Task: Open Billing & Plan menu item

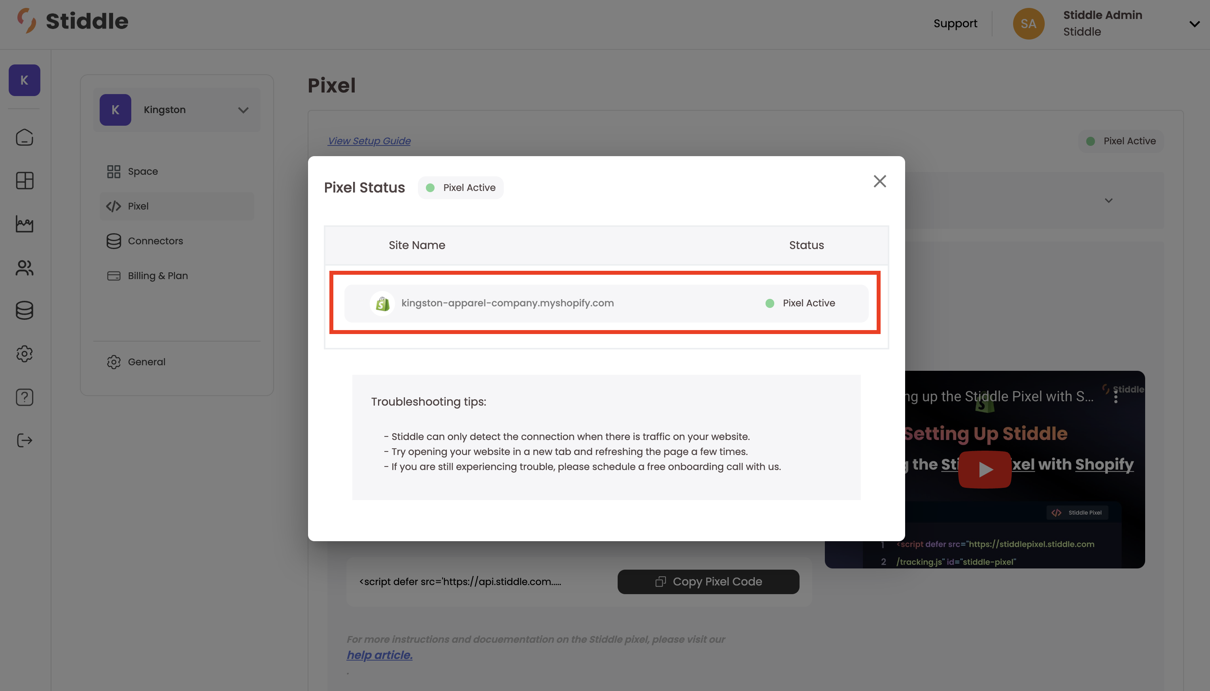Action: point(158,276)
